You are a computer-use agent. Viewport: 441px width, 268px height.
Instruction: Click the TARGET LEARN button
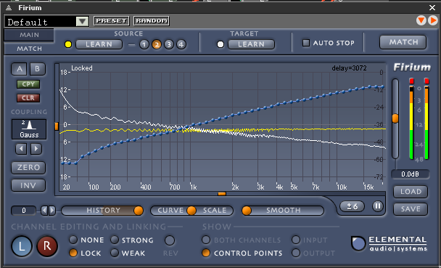coord(251,44)
